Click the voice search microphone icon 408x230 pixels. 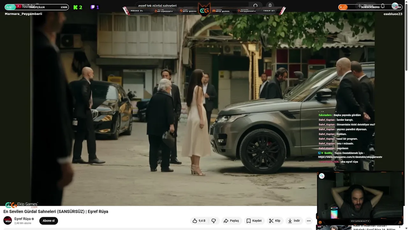pyautogui.click(x=270, y=5)
